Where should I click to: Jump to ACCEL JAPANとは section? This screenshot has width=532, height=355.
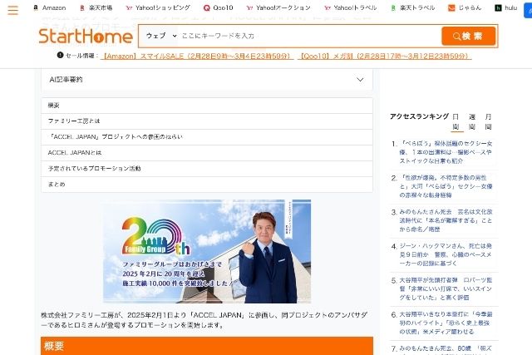[207, 153]
